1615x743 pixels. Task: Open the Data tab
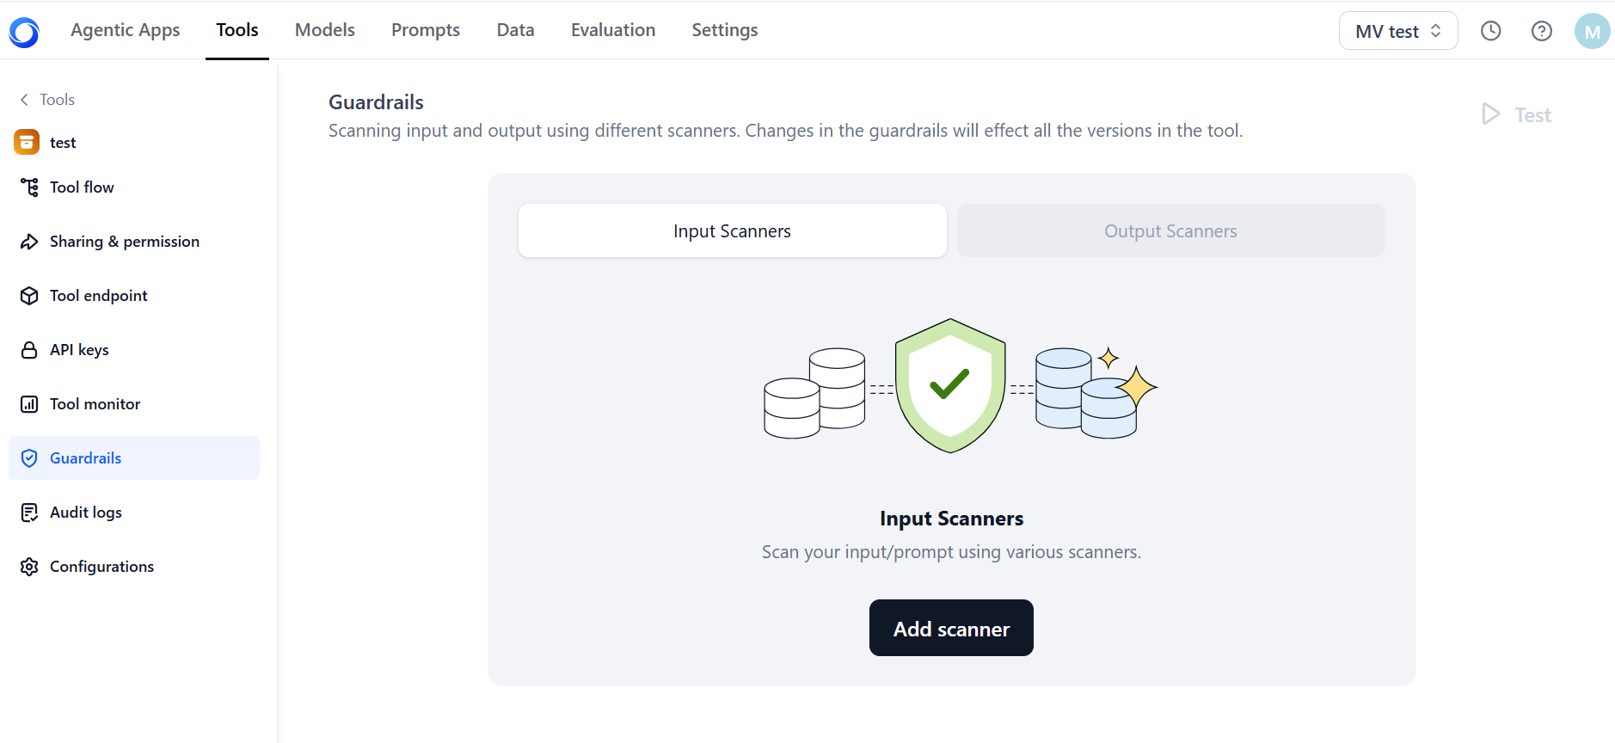point(515,30)
